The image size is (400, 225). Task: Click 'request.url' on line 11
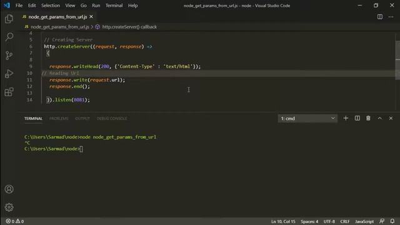(104, 80)
